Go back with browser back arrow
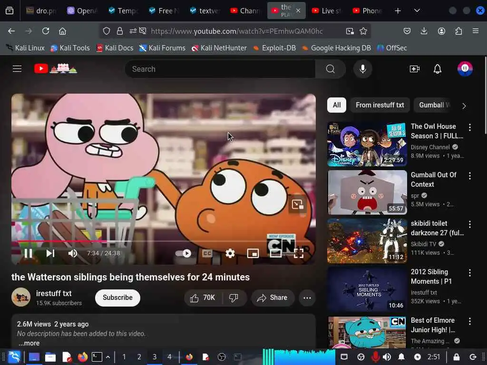 11,31
